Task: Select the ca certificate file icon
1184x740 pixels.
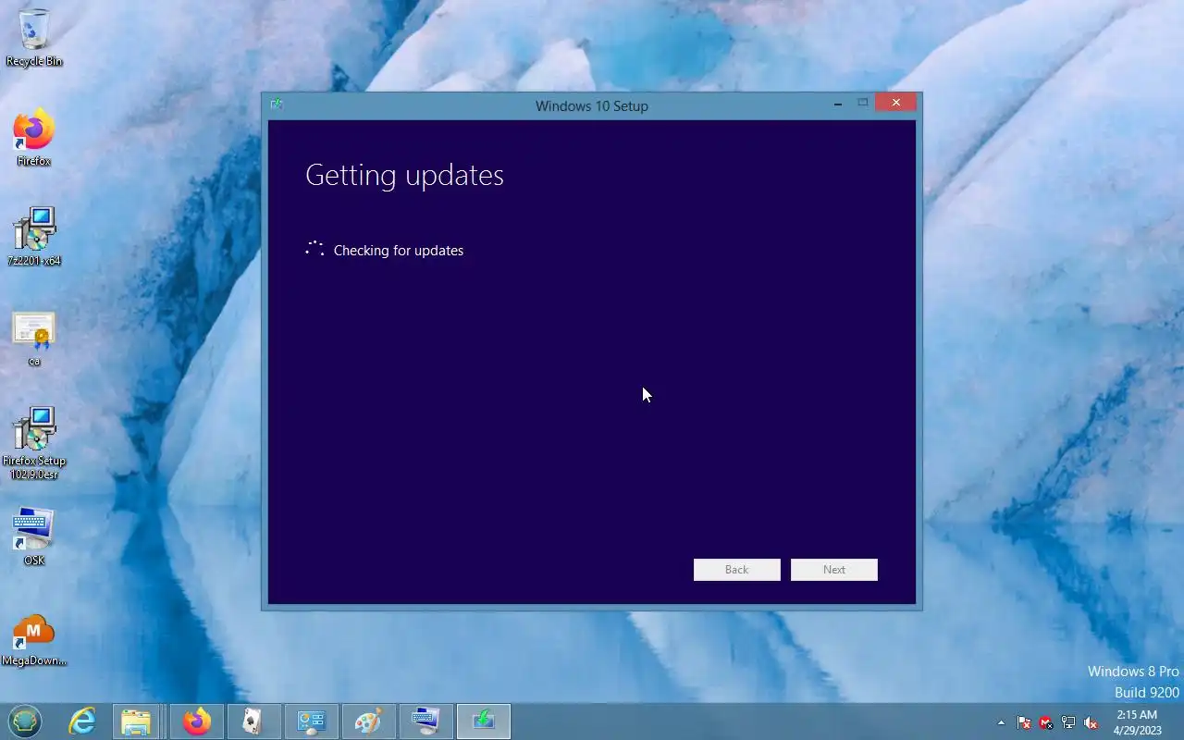Action: click(x=34, y=339)
